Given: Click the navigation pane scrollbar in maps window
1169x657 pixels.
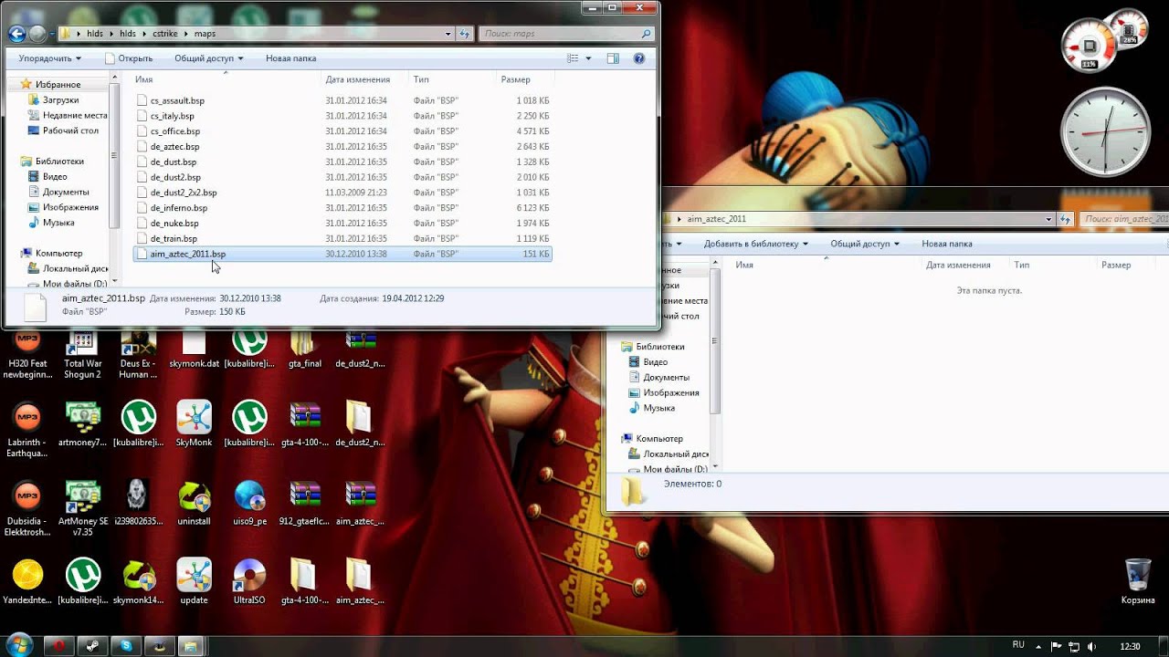Looking at the screenshot, I should pos(113,155).
